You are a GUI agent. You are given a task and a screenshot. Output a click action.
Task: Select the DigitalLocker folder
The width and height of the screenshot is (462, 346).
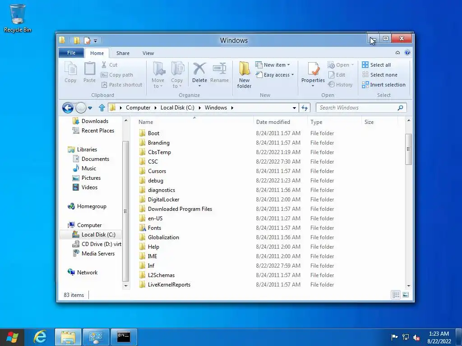coord(163,200)
